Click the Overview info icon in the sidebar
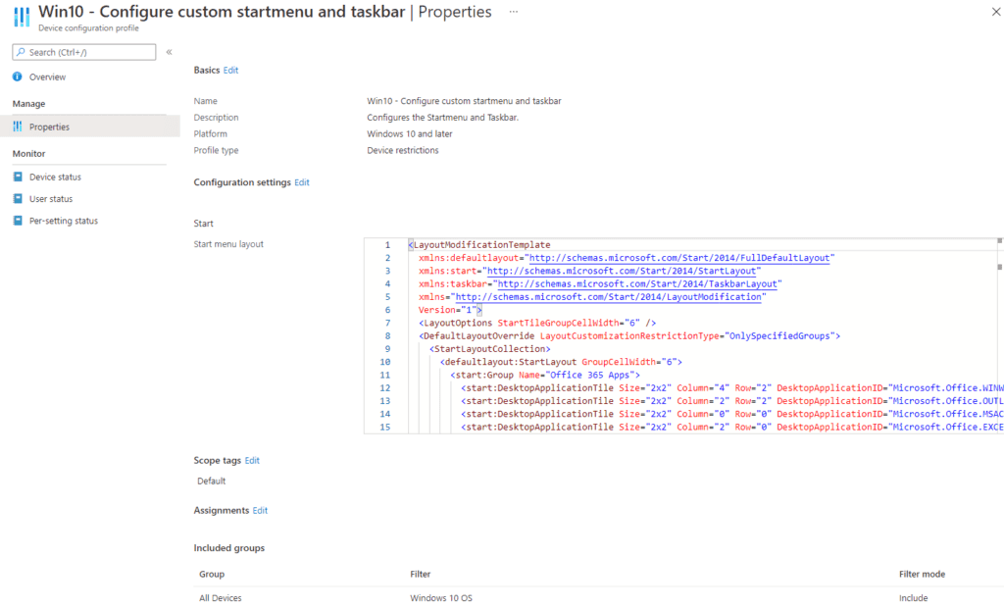1004x608 pixels. click(x=18, y=76)
